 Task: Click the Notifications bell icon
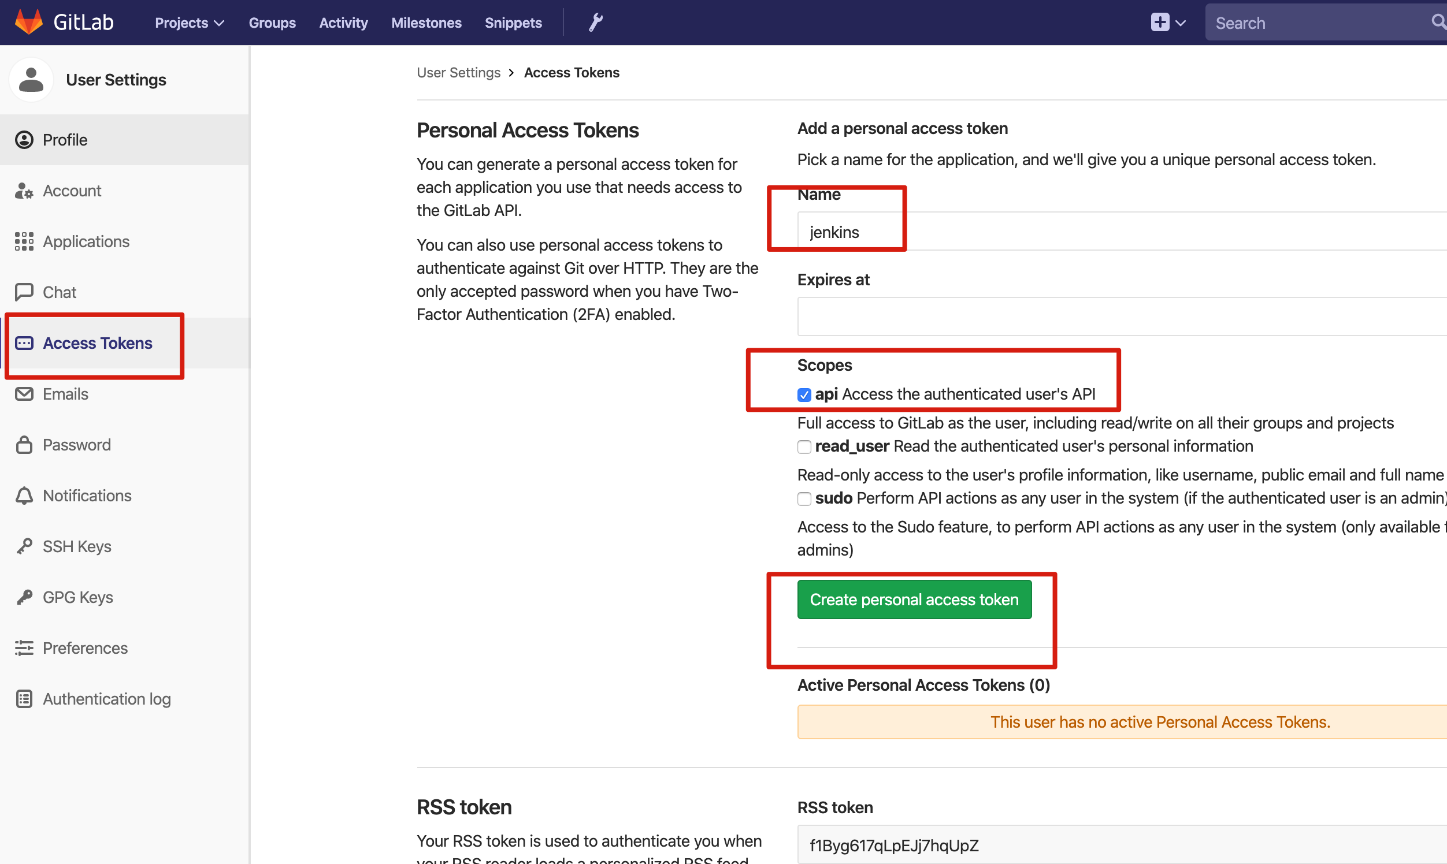pos(24,496)
